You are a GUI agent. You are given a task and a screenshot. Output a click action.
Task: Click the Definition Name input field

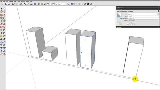coord(143,18)
